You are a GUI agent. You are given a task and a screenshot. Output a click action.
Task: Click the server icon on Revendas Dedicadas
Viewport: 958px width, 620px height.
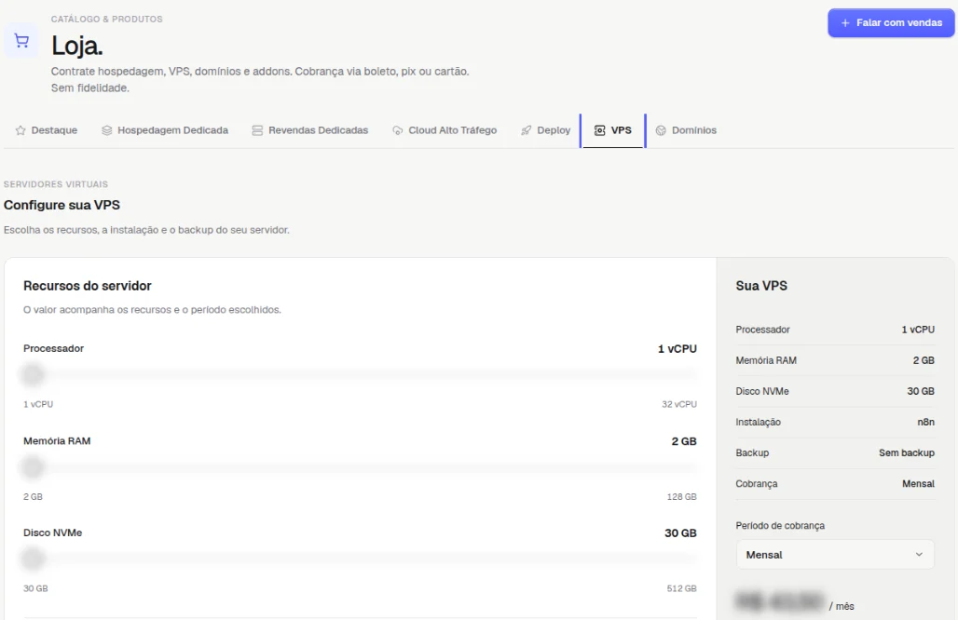pyautogui.click(x=257, y=130)
